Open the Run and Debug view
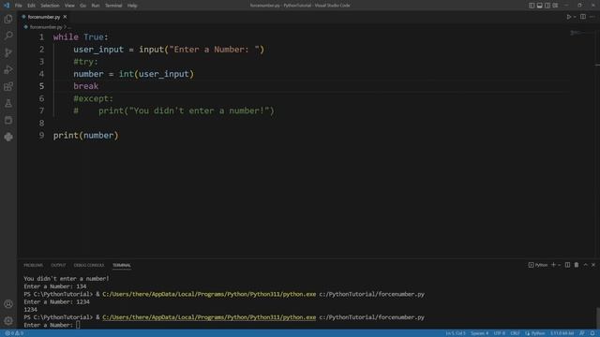 (8, 69)
